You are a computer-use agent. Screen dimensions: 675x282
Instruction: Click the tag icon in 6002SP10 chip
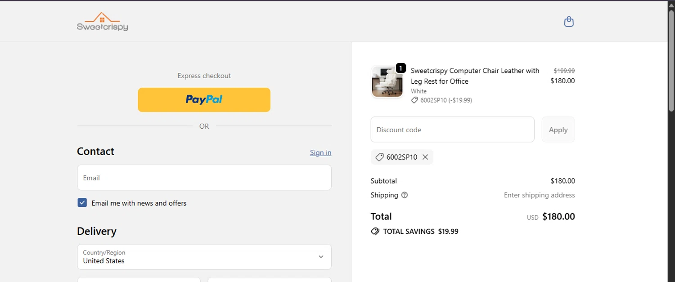[379, 157]
